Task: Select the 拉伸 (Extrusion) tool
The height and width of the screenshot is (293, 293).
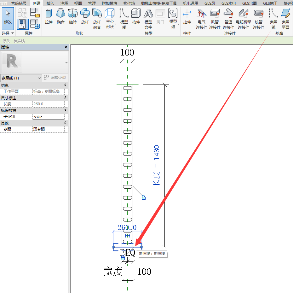Action: tap(49, 16)
